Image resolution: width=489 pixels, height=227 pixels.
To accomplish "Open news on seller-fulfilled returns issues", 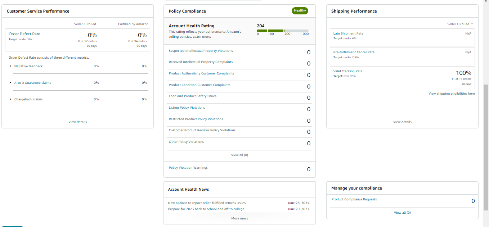I will click(207, 203).
